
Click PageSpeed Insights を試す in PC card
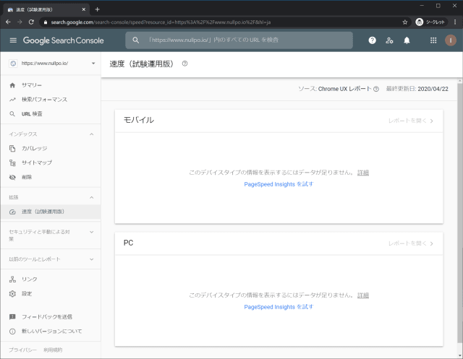coord(279,307)
